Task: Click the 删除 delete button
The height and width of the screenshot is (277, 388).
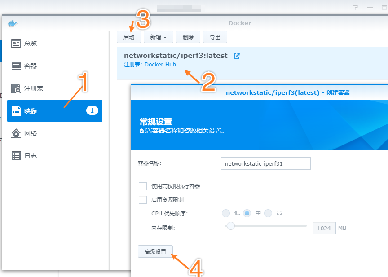Action: point(188,37)
